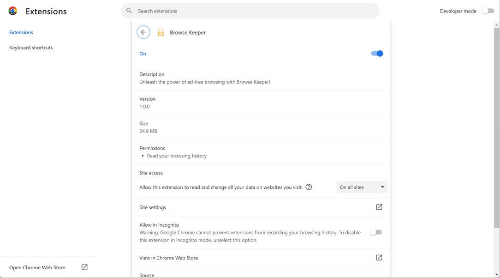The height and width of the screenshot is (278, 500).
Task: Click the View in Chrome Web Store text
Action: coord(168,258)
